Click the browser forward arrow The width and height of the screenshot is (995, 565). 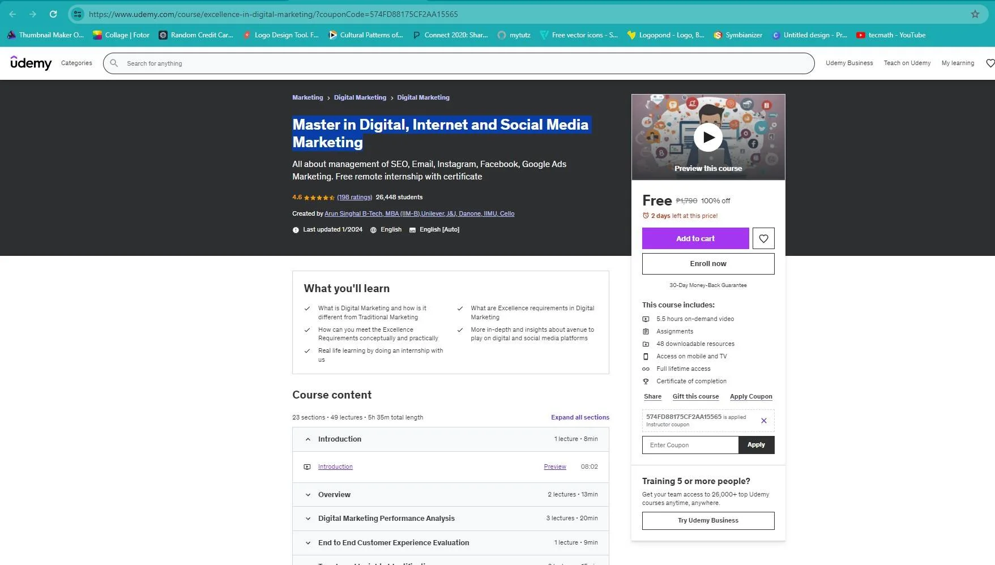[x=33, y=14]
